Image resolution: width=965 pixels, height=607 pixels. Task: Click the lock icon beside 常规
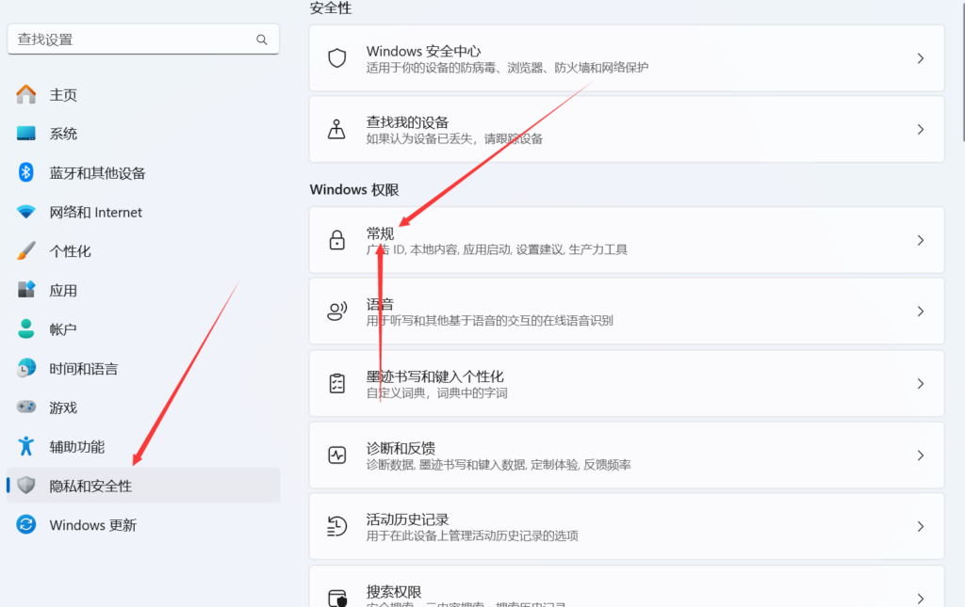[x=336, y=240]
